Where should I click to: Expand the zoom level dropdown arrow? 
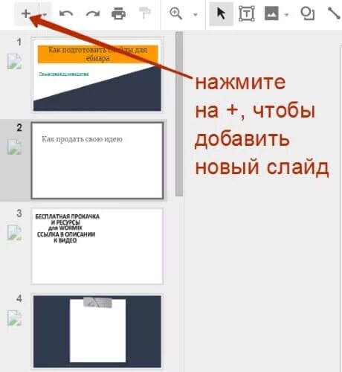[196, 15]
